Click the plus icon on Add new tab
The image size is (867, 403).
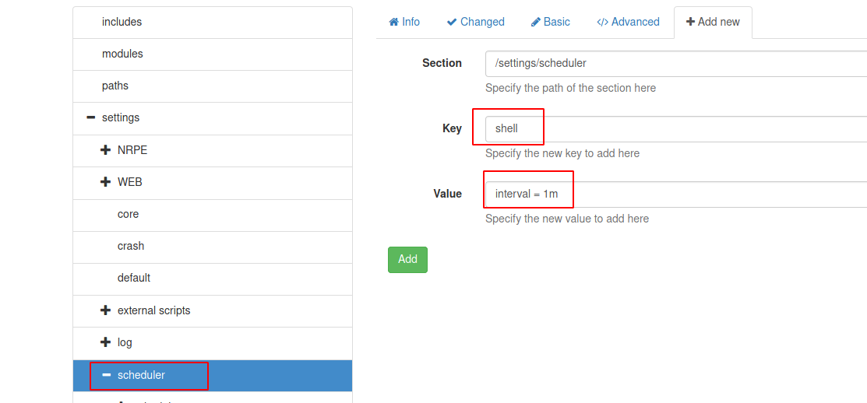690,22
